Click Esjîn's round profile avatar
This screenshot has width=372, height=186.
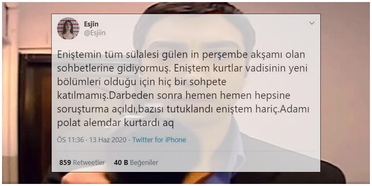coord(68,28)
